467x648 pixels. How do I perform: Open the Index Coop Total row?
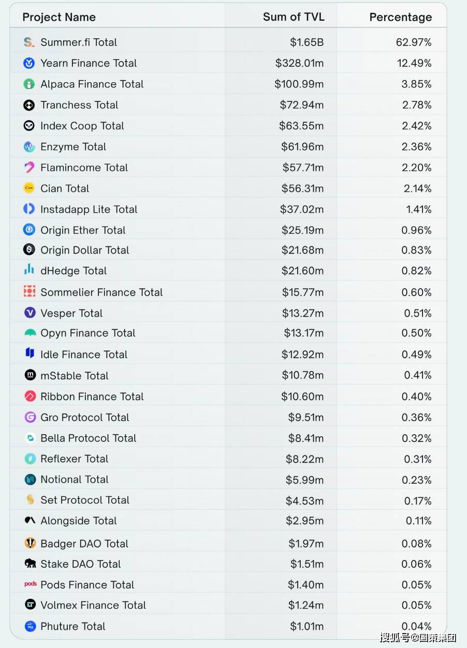[228, 126]
